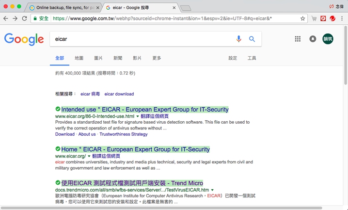The height and width of the screenshot is (210, 348).
Task: Open a new browser tab
Action: click(186, 8)
